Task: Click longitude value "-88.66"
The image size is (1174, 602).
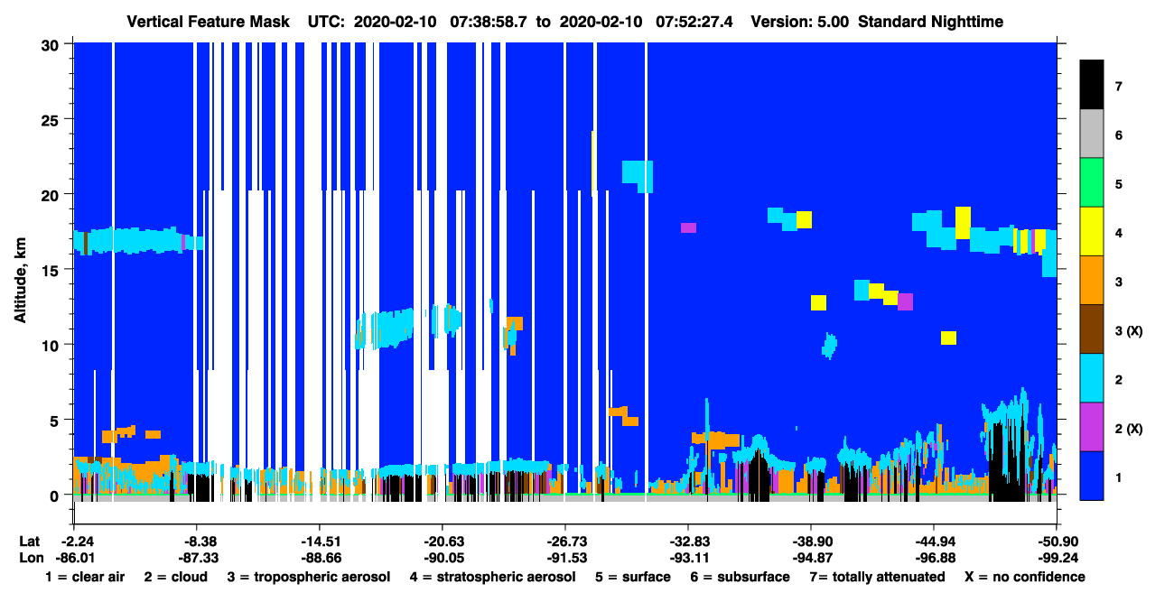Action: 320,559
